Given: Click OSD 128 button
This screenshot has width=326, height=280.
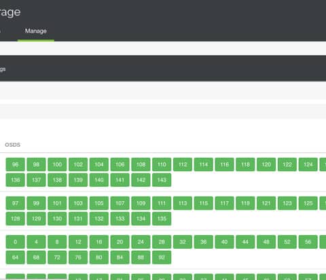Looking at the screenshot, I should coord(15,219).
